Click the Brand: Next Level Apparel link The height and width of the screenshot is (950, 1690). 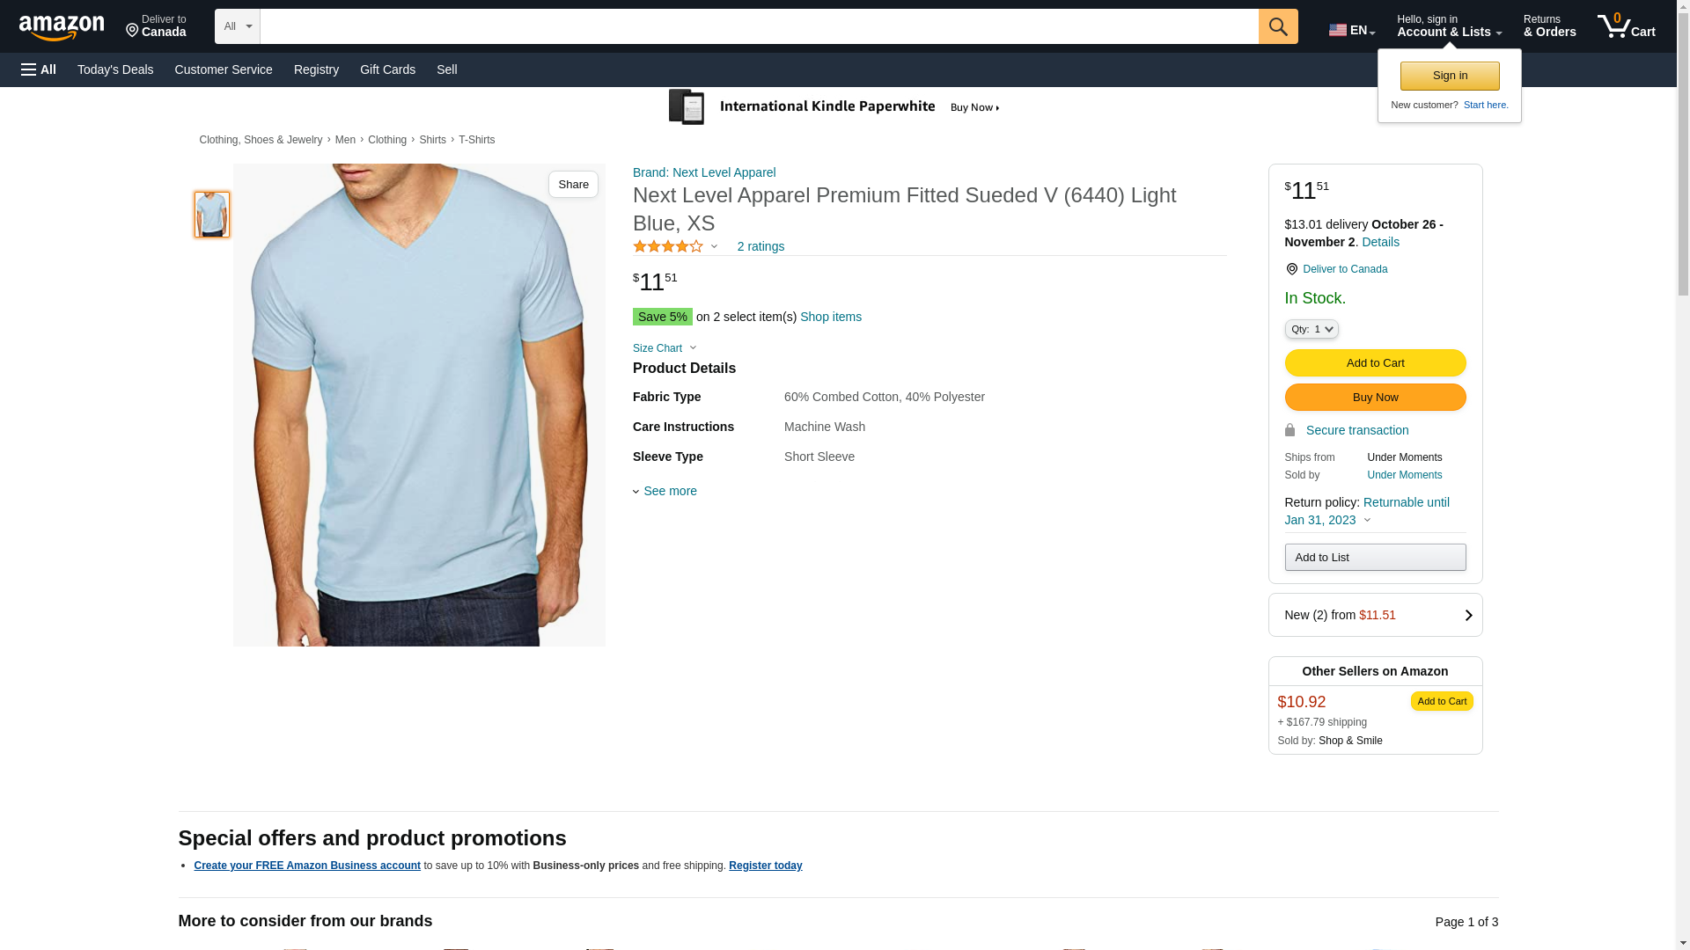click(x=704, y=172)
